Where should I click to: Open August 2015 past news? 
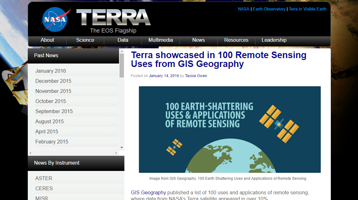coord(50,121)
